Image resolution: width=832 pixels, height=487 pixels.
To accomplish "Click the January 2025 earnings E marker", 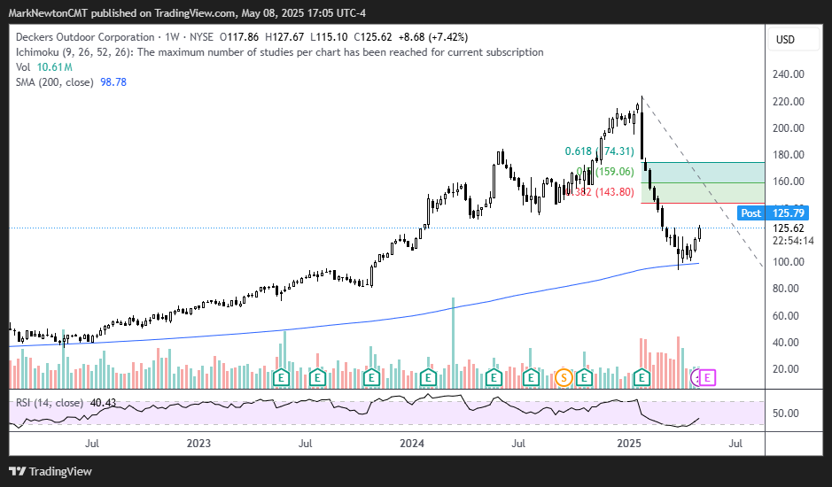I will click(642, 378).
